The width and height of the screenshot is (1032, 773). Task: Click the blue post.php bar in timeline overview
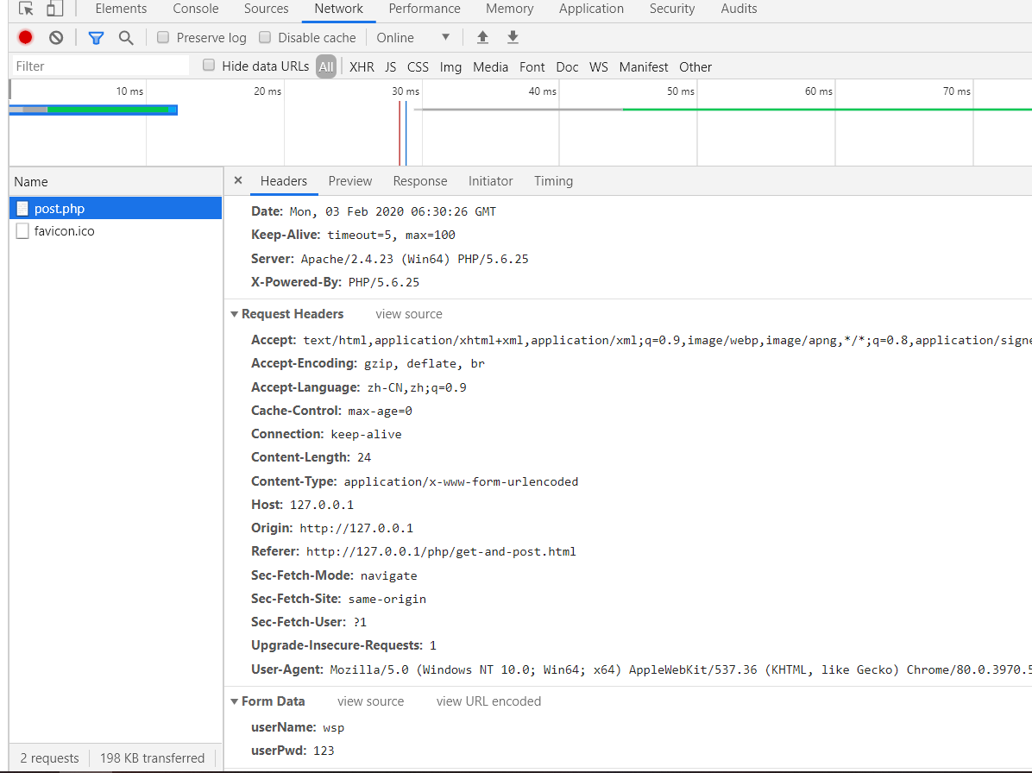[x=93, y=110]
